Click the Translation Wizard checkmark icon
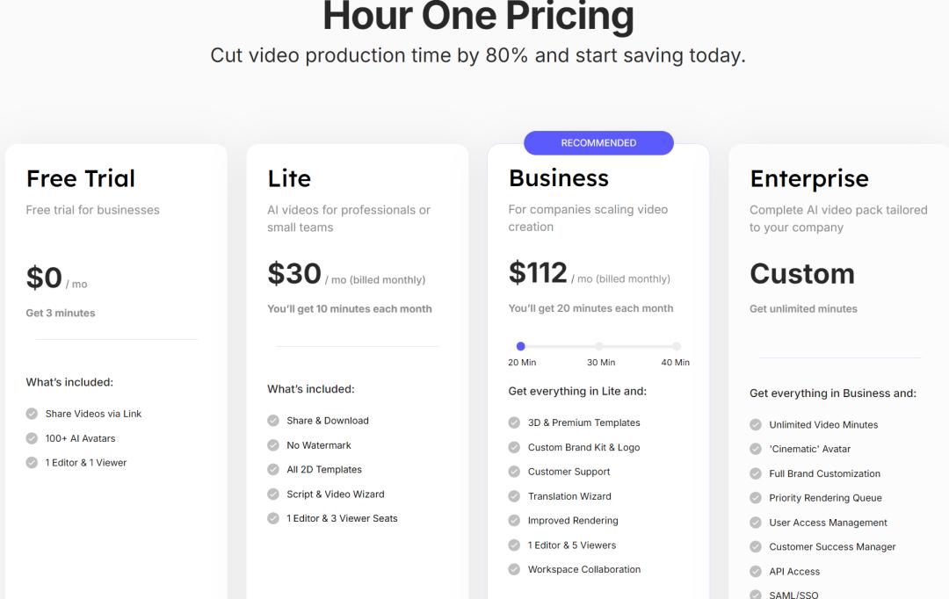This screenshot has height=599, width=949. click(x=514, y=496)
